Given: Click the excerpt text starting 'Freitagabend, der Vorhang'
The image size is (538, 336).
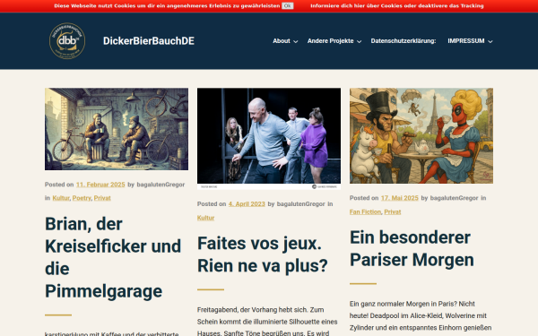Looking at the screenshot, I should (267, 322).
